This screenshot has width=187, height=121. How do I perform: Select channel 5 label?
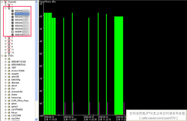(x=12, y=41)
